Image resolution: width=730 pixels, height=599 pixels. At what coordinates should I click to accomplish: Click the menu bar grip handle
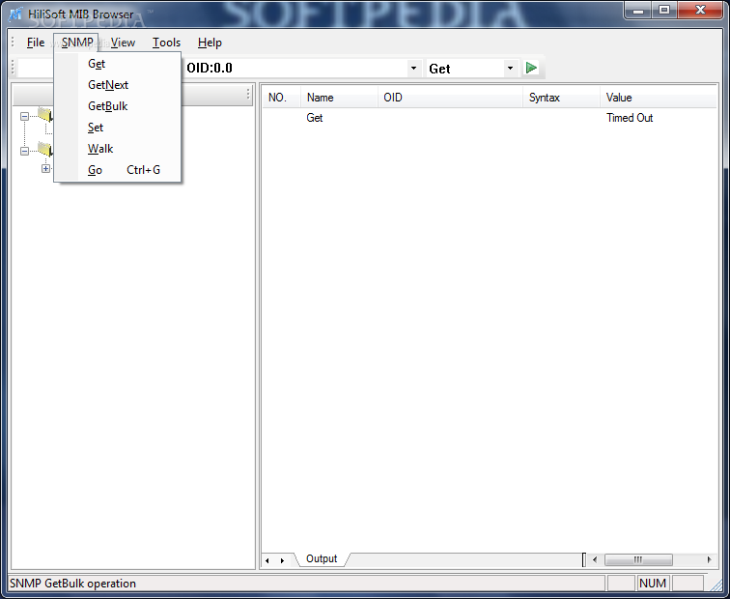click(x=13, y=42)
